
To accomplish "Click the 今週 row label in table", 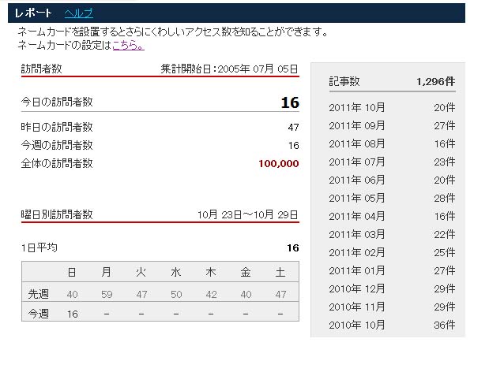I will [x=38, y=314].
